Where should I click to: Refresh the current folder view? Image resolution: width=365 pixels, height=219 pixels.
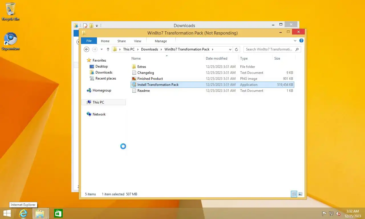point(236,49)
